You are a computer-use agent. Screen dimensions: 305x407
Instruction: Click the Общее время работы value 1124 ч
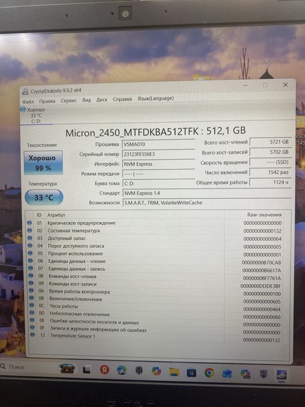coord(270,182)
